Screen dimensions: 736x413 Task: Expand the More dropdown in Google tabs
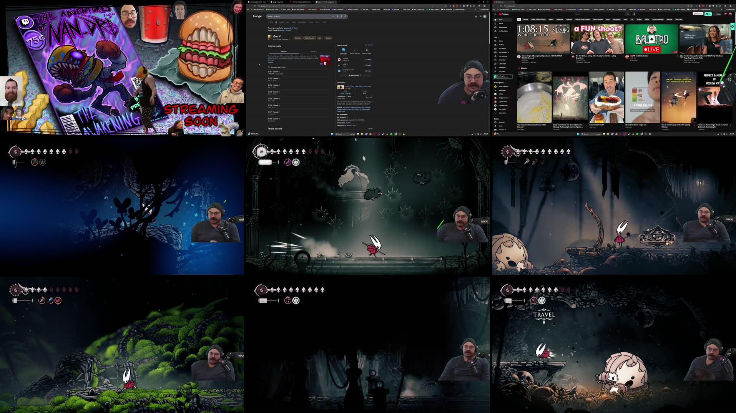pyautogui.click(x=317, y=22)
